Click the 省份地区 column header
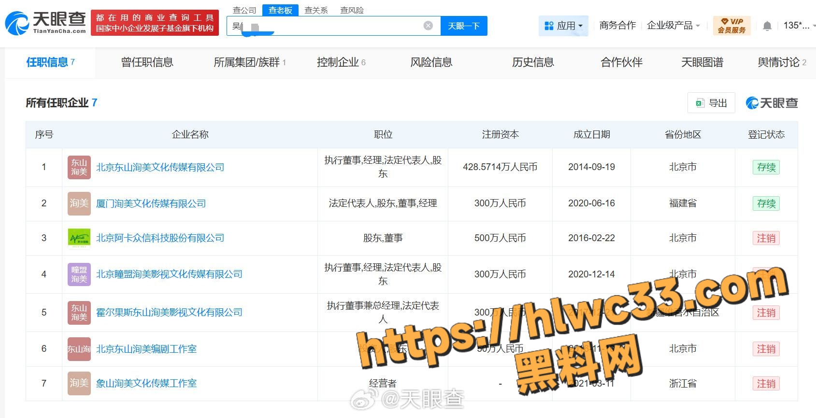Image resolution: width=816 pixels, height=418 pixels. pyautogui.click(x=683, y=134)
